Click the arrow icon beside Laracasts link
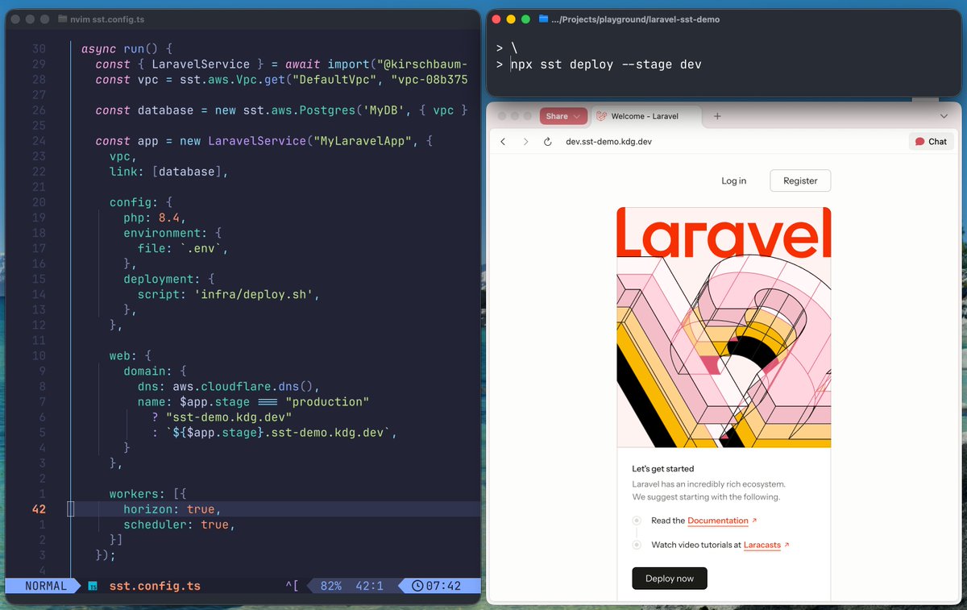 (786, 545)
